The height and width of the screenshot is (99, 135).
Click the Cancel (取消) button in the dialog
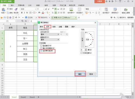pyautogui.click(x=91, y=74)
